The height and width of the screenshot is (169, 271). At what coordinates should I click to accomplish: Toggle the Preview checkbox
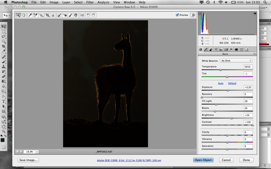coord(177,15)
